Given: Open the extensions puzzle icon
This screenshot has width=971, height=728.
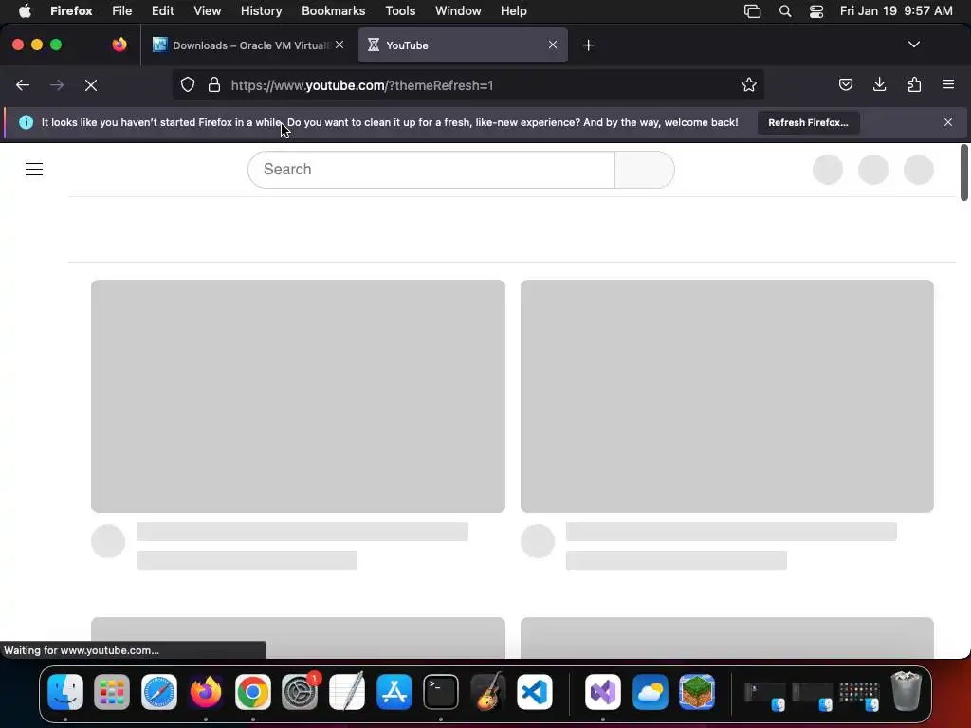Looking at the screenshot, I should tap(914, 84).
